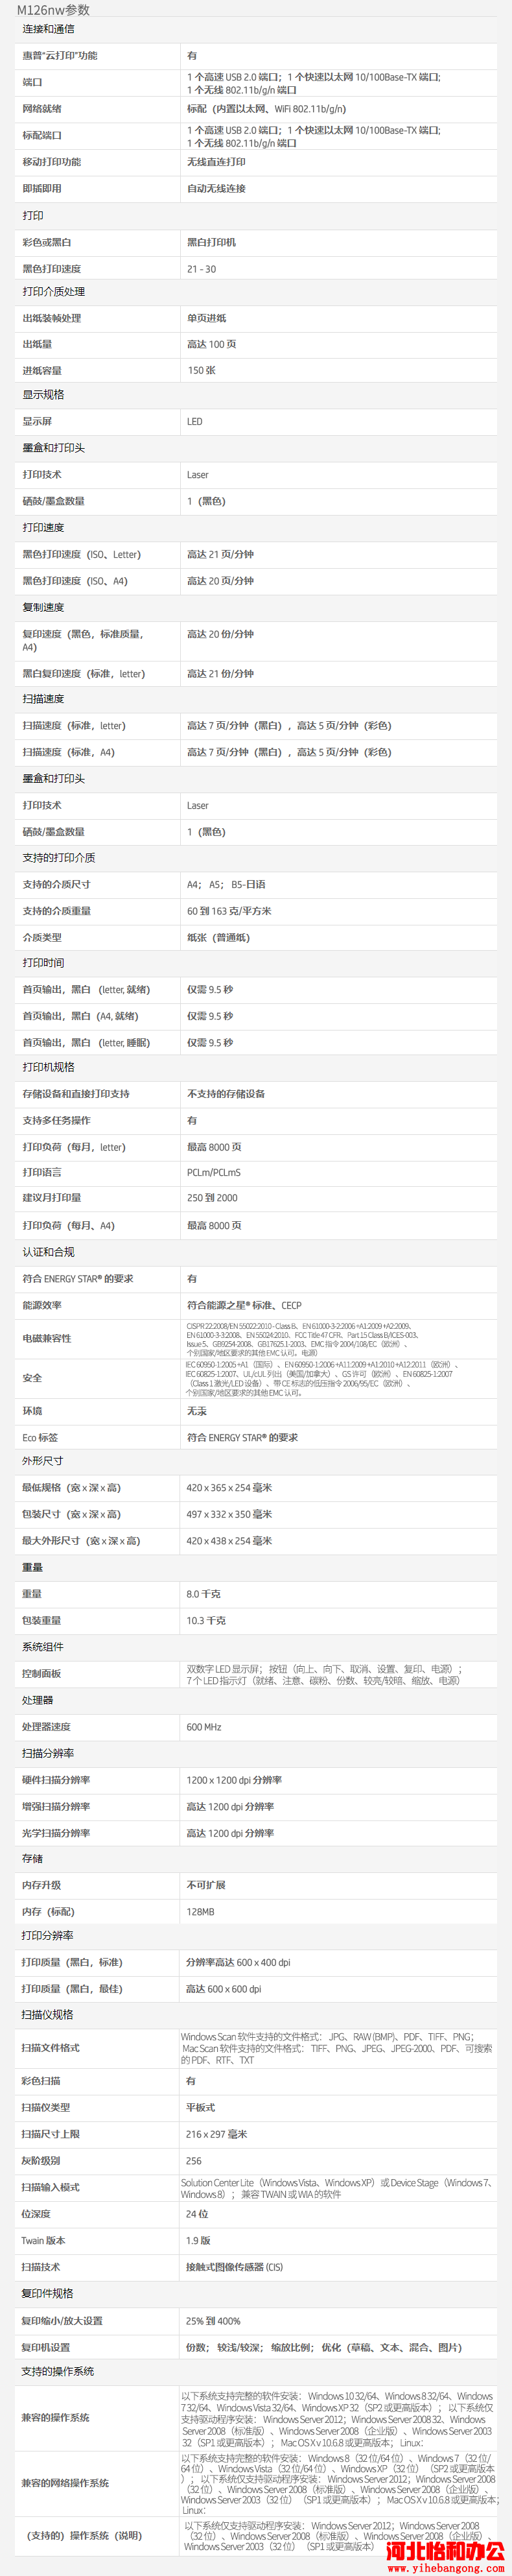Click the "控制面板" label
Screen dimensions: 512x2576
(41, 1673)
